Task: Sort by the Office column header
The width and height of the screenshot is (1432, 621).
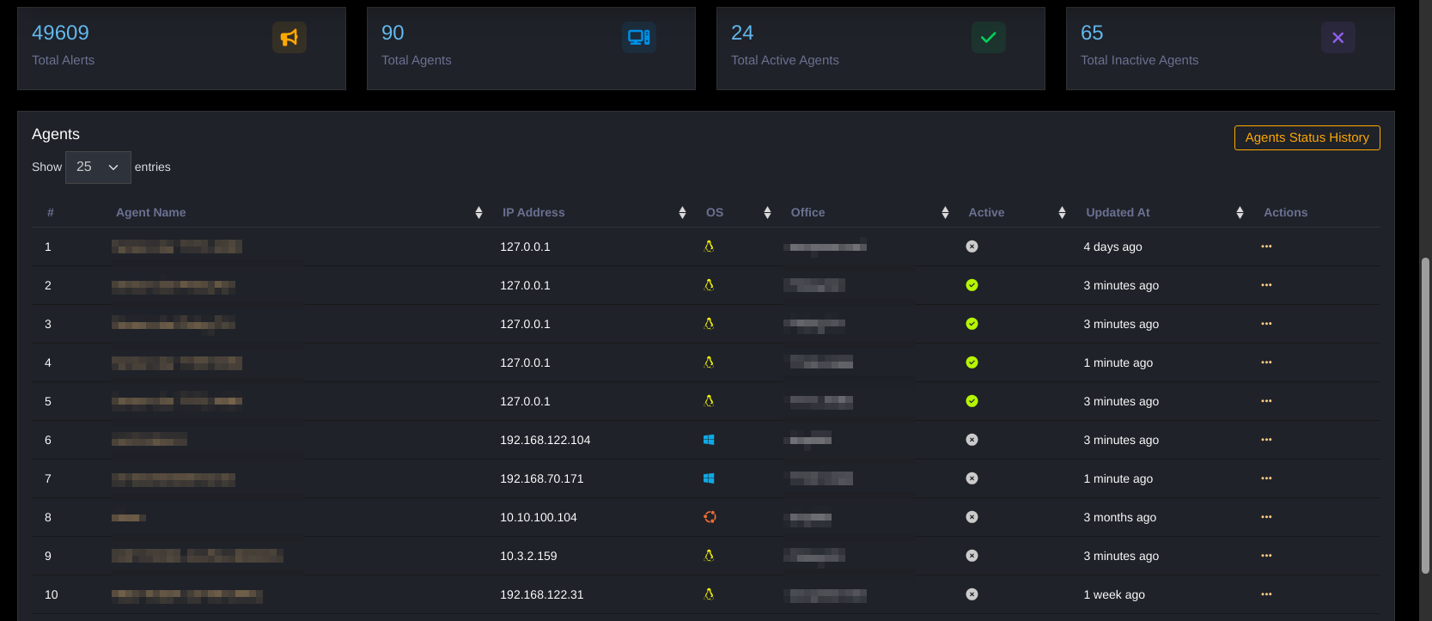Action: 807,212
